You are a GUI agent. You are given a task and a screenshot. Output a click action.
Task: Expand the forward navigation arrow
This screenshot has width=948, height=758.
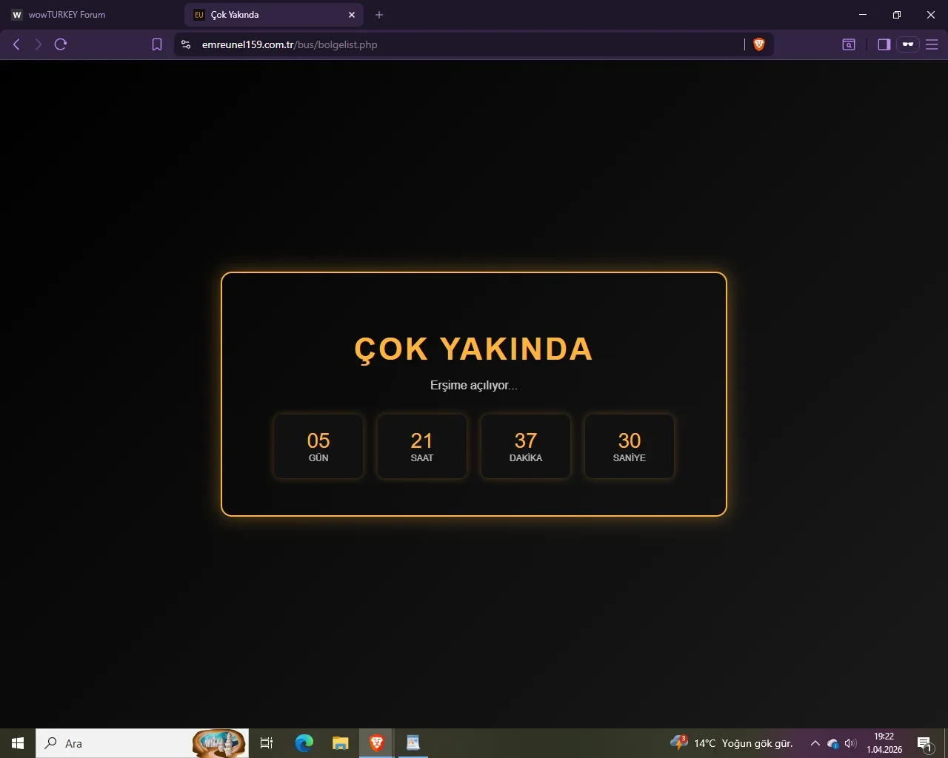(x=37, y=44)
